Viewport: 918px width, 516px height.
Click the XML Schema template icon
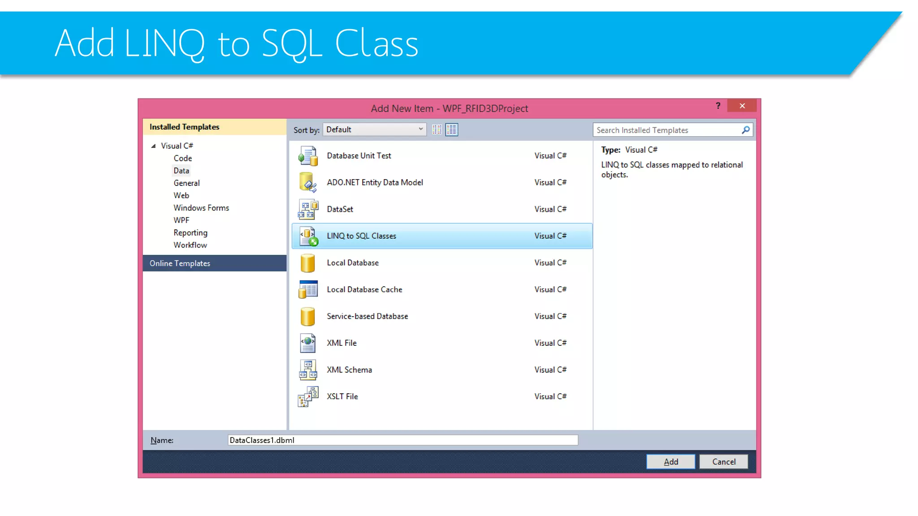[x=308, y=370]
